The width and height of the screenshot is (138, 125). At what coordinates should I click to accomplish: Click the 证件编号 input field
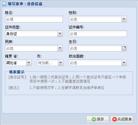click(98, 34)
